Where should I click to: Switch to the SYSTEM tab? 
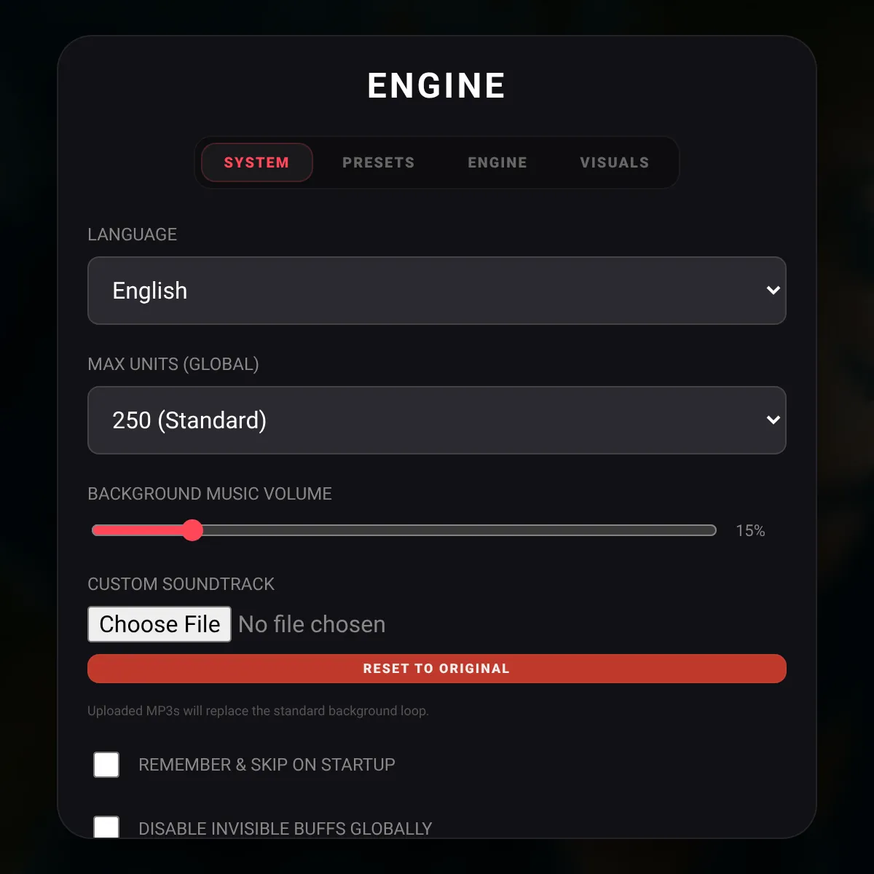tap(256, 162)
